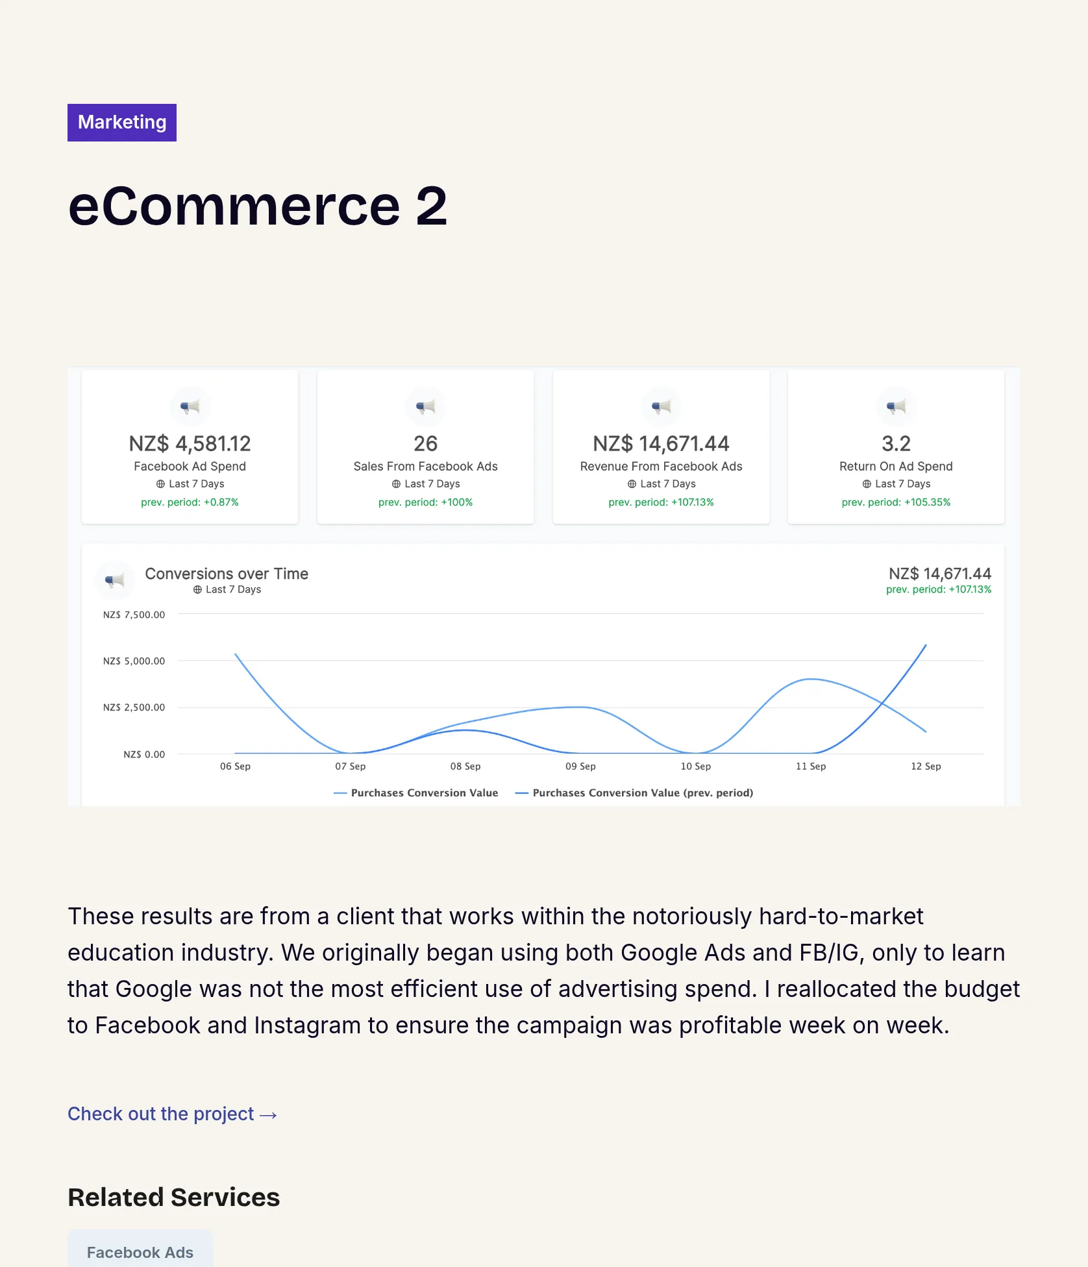Click the globe icon in Return On Ad Spend card
Image resolution: width=1088 pixels, height=1267 pixels.
[x=867, y=484]
